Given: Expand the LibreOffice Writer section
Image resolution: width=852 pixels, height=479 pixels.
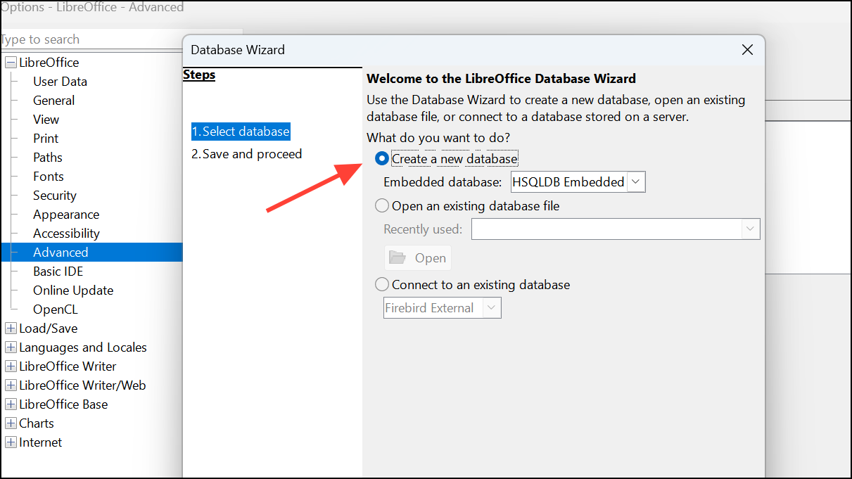Looking at the screenshot, I should [x=10, y=366].
